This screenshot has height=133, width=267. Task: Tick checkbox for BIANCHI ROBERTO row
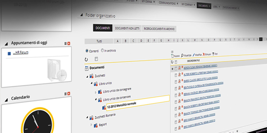click(x=176, y=109)
